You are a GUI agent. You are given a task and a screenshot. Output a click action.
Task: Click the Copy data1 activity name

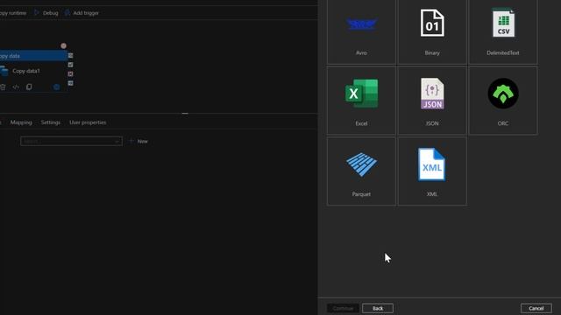(x=26, y=71)
